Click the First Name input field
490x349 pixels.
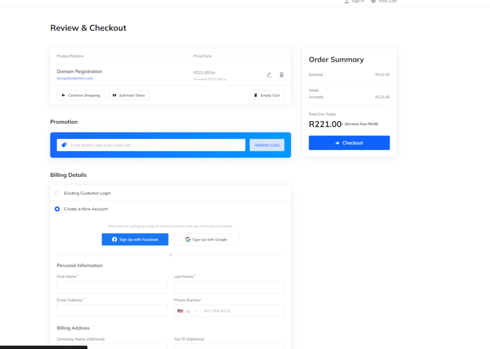[112, 287]
